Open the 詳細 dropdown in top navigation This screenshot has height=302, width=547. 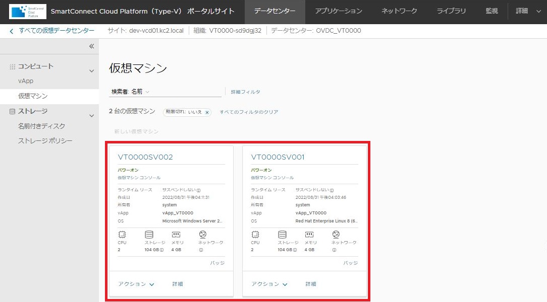click(x=528, y=11)
